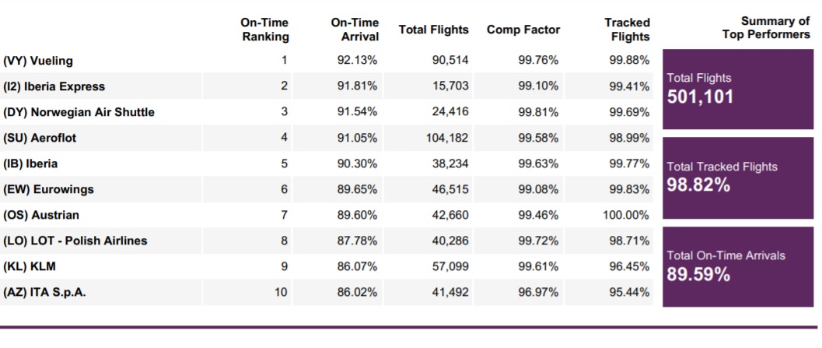Click the purple Total Flights 501,101 card
The image size is (822, 348).
[737, 89]
